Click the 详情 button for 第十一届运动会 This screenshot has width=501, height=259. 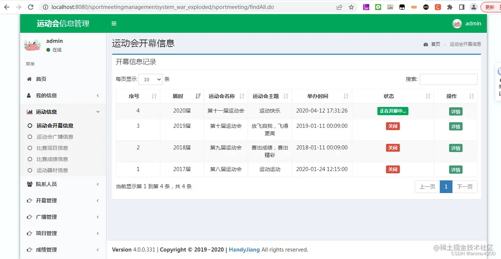(456, 111)
